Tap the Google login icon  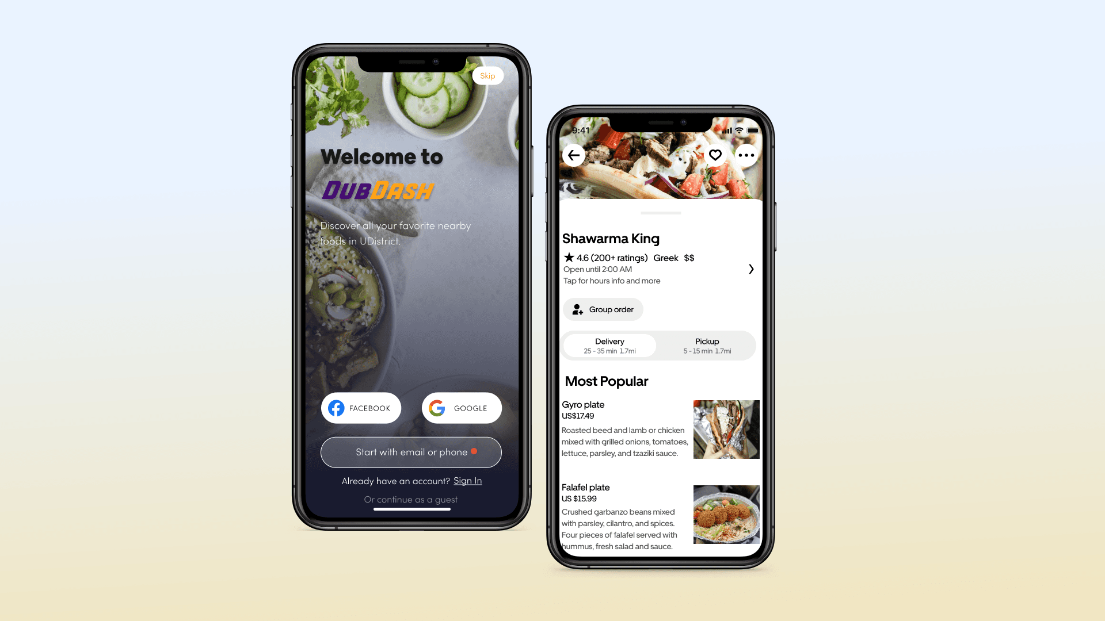click(437, 407)
